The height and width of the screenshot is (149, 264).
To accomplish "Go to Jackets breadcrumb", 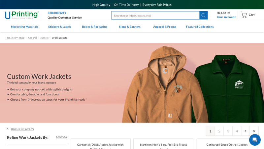I will pyautogui.click(x=45, y=38).
